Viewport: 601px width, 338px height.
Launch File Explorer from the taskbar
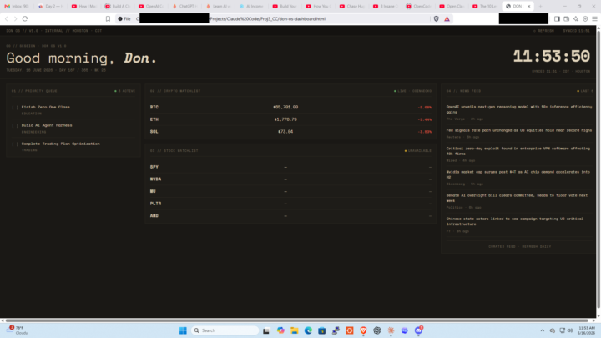(295, 330)
